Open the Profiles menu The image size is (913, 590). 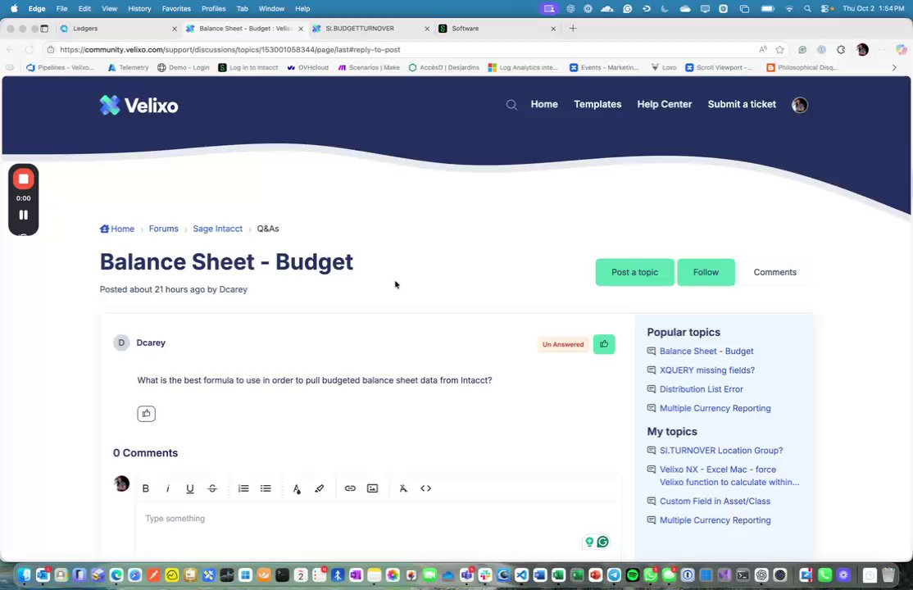[x=214, y=9]
